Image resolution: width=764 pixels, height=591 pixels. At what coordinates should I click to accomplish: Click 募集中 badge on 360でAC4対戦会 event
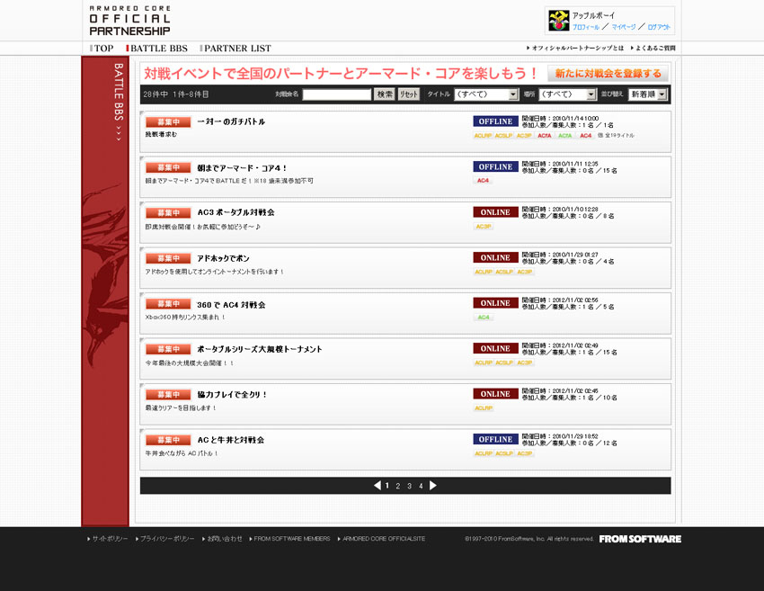(168, 303)
